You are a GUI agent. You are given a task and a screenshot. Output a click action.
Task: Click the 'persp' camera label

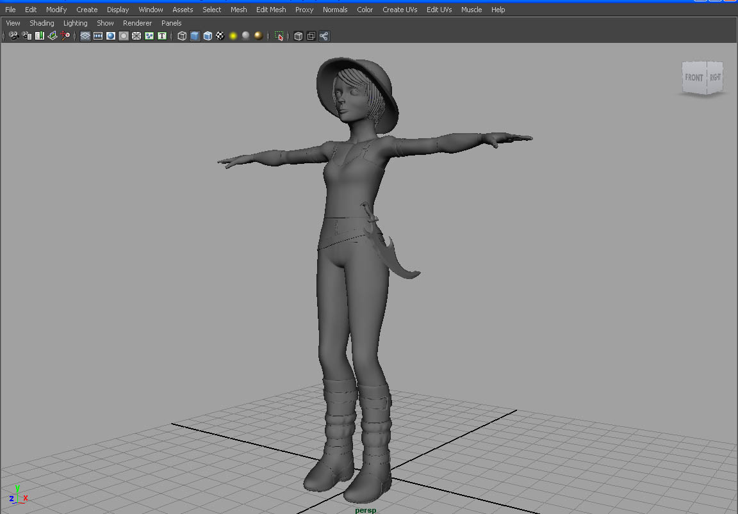[366, 510]
